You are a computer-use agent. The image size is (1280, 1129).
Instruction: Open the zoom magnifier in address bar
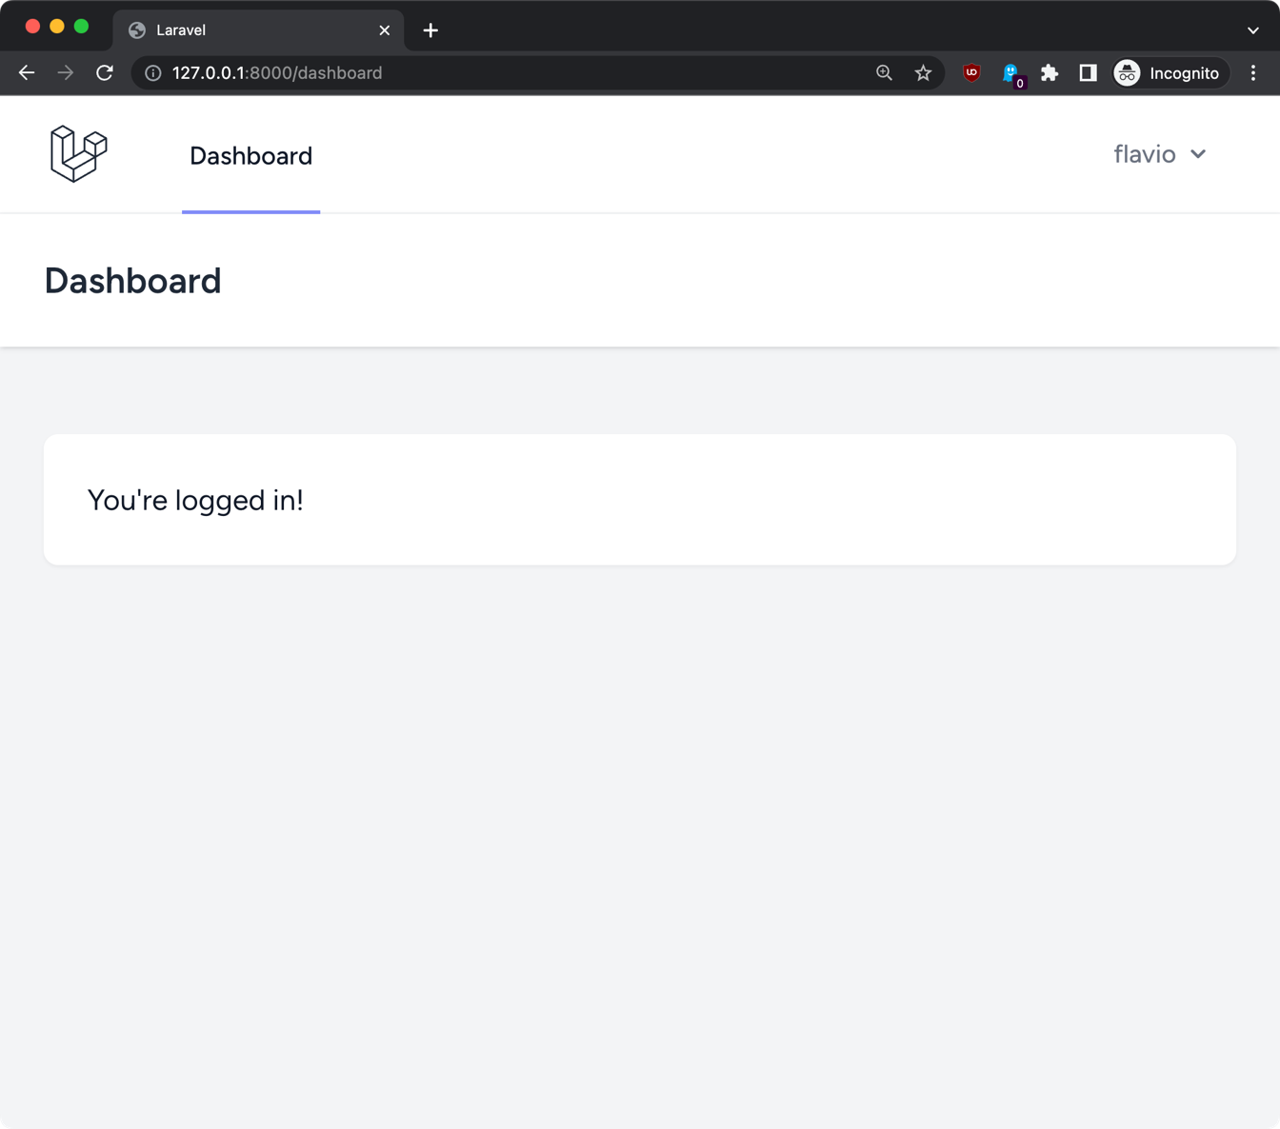click(x=884, y=73)
